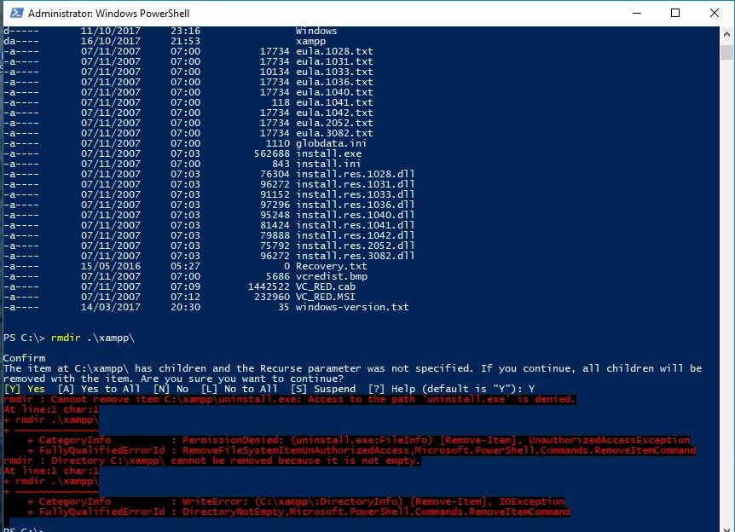Maximize the Windows PowerShell window
Image resolution: width=735 pixels, height=532 pixels.
point(675,13)
